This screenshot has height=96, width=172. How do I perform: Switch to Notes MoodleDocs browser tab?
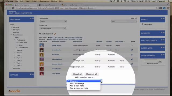tap(70, 5)
